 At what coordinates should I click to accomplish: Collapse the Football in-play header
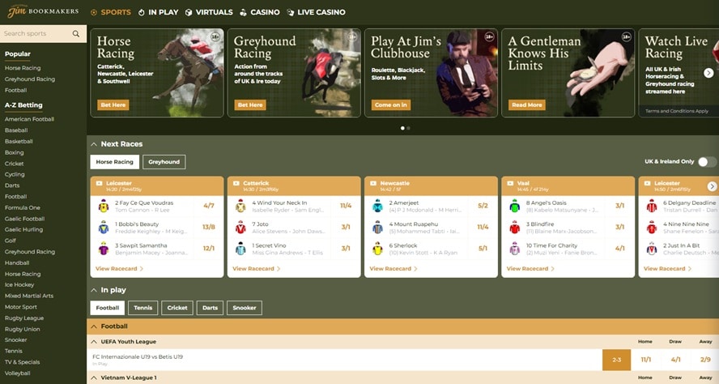pos(94,326)
